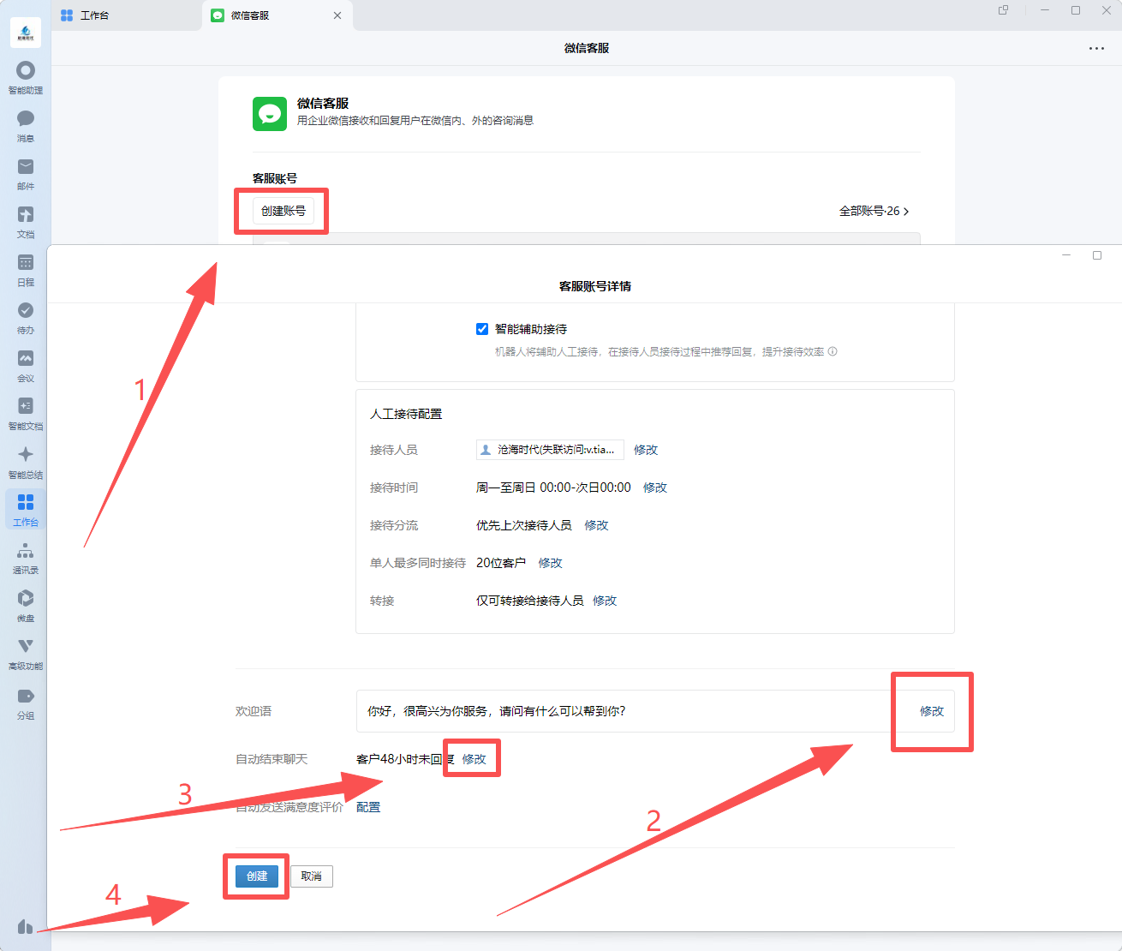Image resolution: width=1122 pixels, height=951 pixels.
Task: Click the info icon beside 提升接待效率
Action: click(833, 351)
